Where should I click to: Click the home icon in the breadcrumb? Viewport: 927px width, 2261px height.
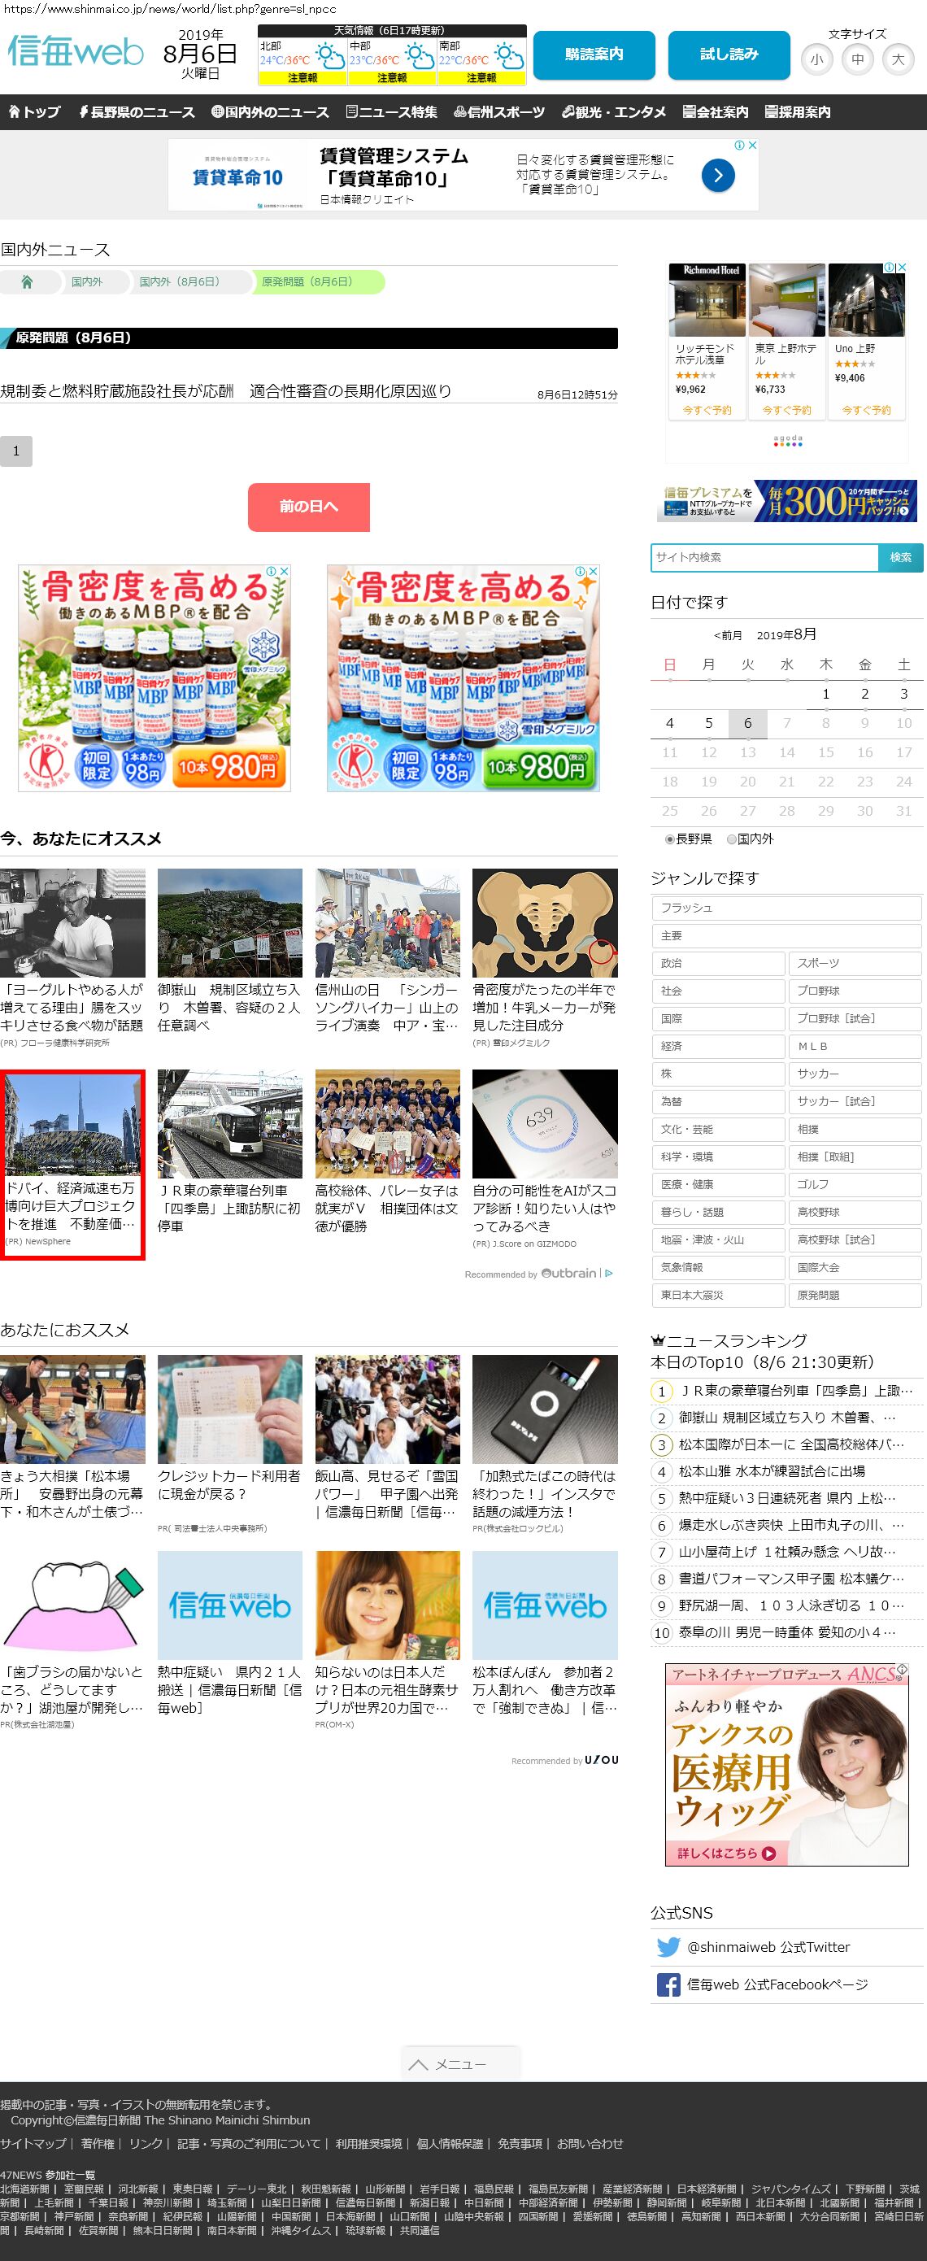click(27, 281)
